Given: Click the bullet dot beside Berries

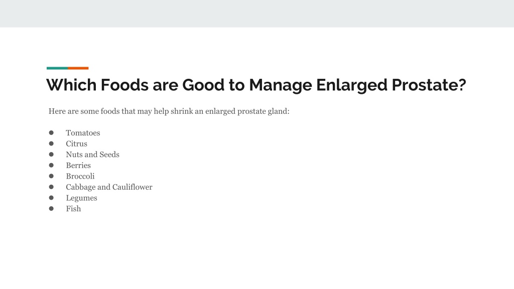Looking at the screenshot, I should pyautogui.click(x=51, y=165).
